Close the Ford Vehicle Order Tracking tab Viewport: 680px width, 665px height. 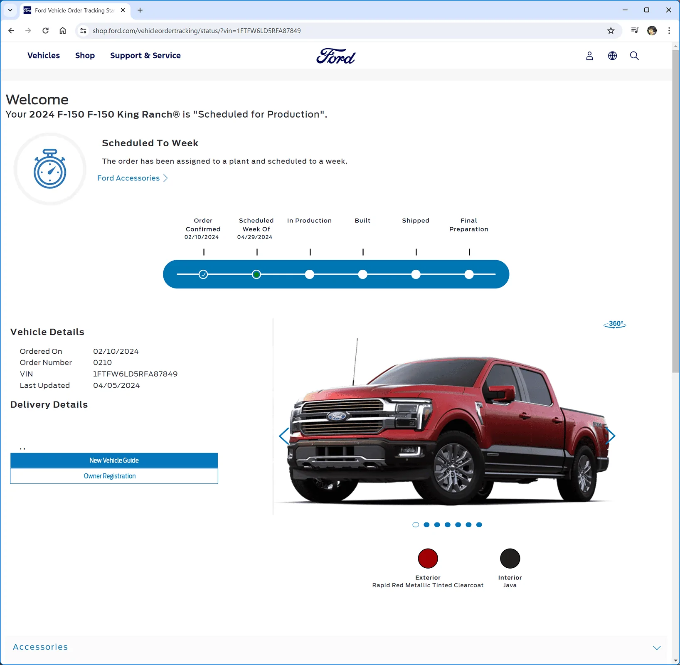click(x=123, y=10)
